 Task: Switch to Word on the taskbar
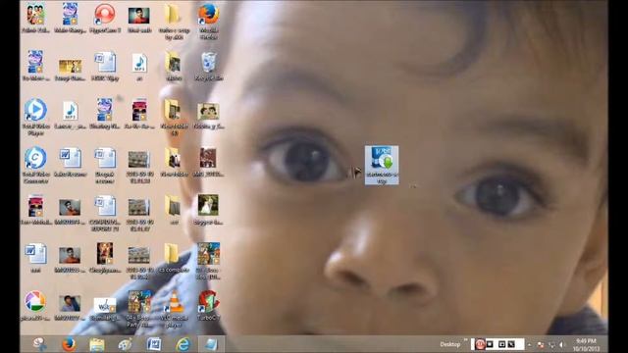click(x=154, y=344)
